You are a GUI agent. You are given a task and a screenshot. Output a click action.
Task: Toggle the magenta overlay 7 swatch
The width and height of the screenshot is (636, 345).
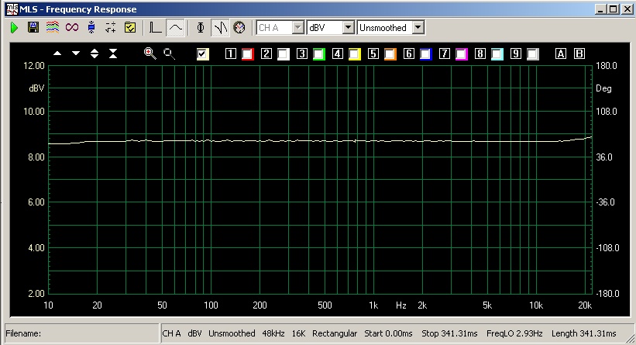(462, 54)
